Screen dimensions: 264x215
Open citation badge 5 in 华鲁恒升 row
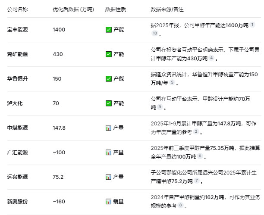tap(172, 82)
